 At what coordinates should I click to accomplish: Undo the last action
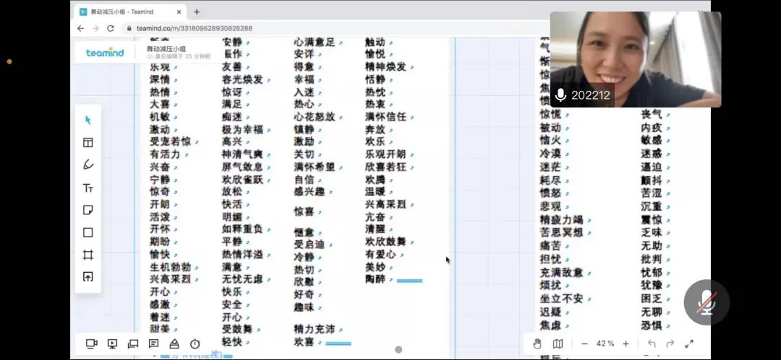click(x=652, y=343)
